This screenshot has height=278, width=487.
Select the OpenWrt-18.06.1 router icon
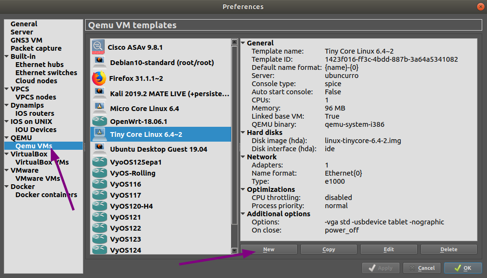point(100,121)
